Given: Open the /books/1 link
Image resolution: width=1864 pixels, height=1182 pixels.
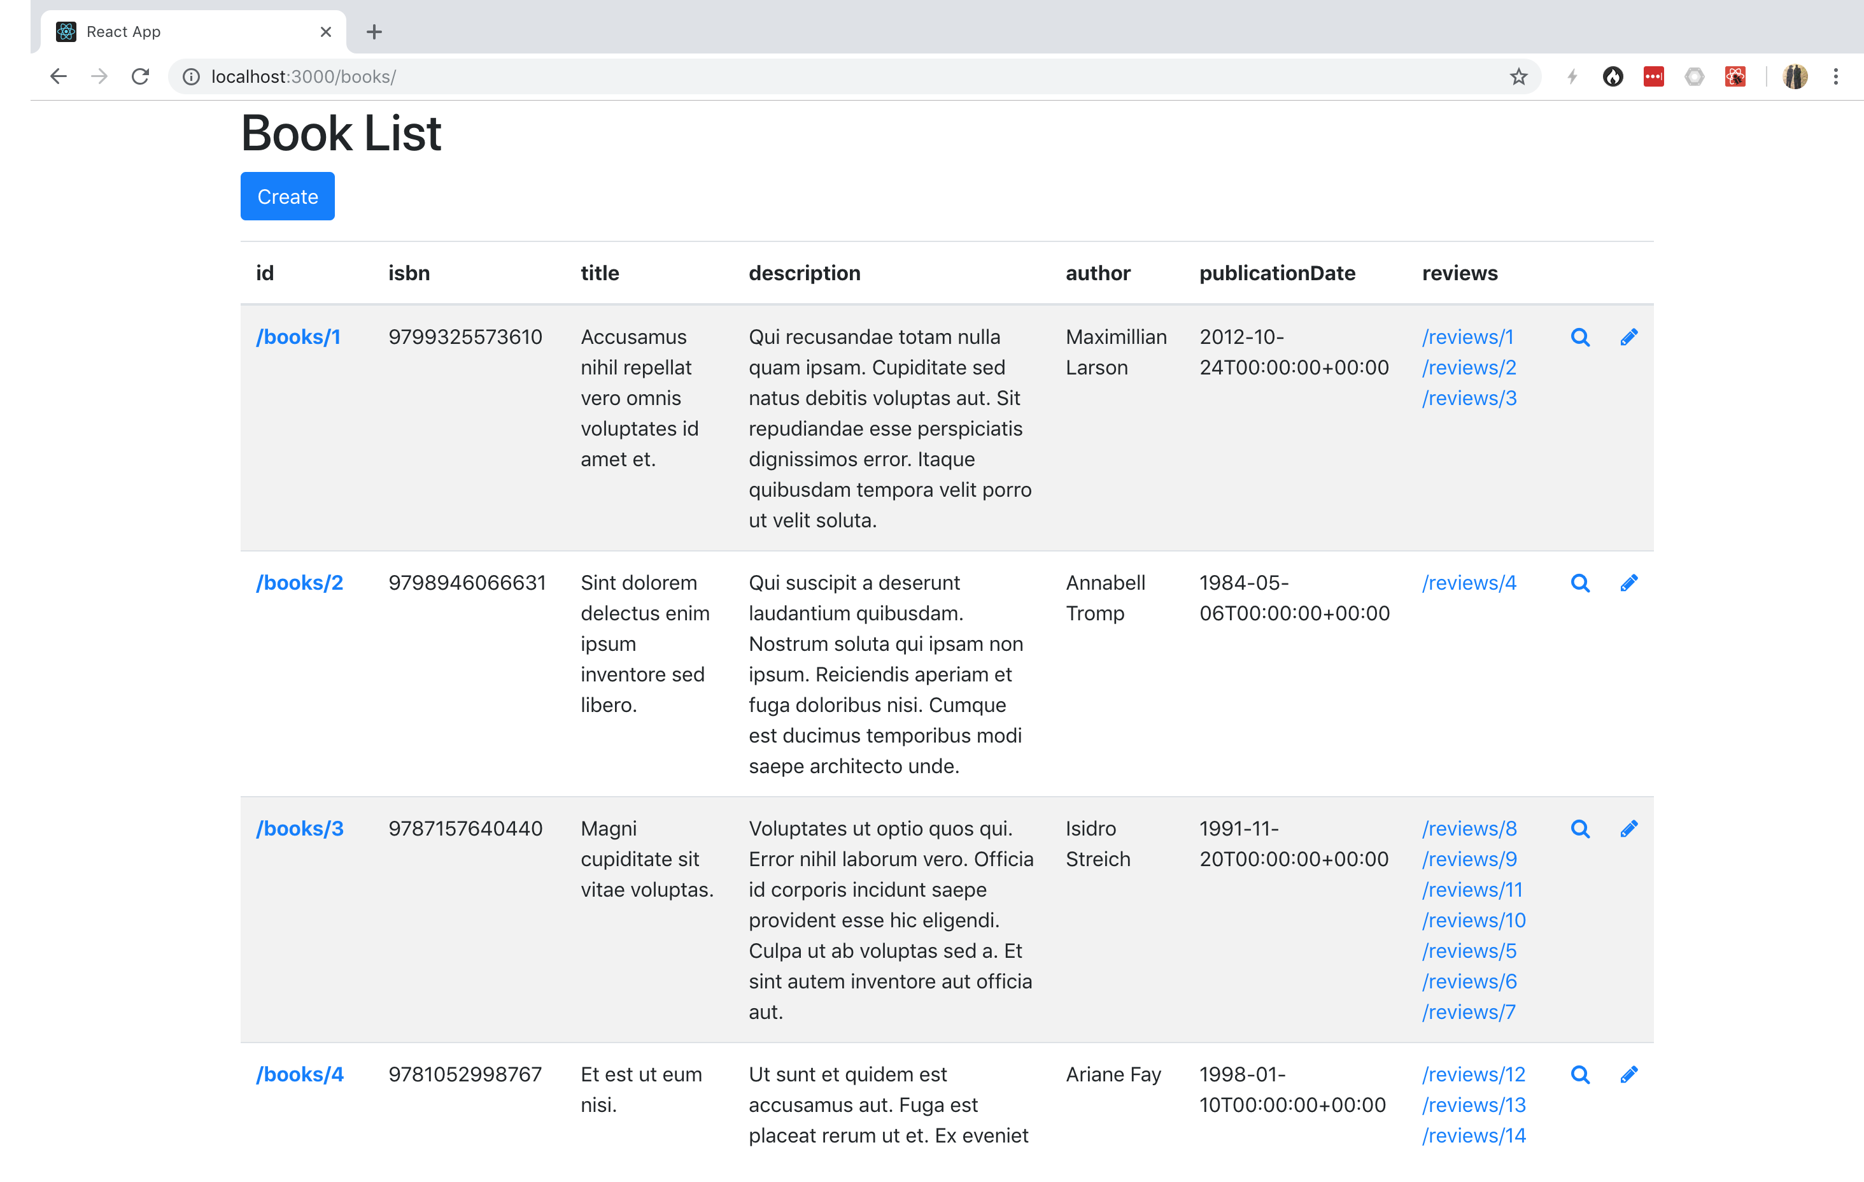Looking at the screenshot, I should (299, 337).
